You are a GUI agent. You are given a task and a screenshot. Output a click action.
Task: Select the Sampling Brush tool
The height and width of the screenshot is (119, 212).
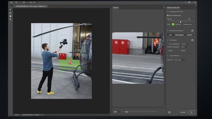[x=10, y=10]
